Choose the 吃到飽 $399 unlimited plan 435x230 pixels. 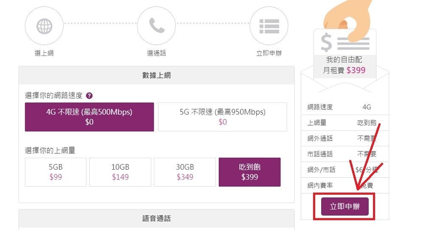pos(250,172)
